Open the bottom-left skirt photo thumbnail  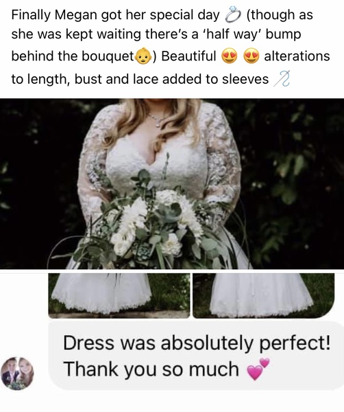[x=119, y=295]
